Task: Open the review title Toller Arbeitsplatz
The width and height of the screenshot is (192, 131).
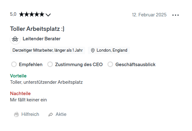Action: click(37, 29)
